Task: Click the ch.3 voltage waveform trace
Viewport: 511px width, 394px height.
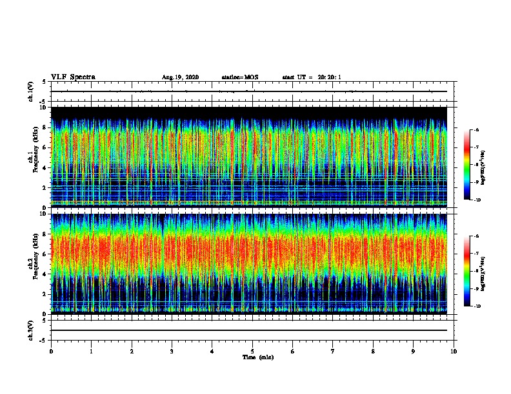Action: pos(249,330)
